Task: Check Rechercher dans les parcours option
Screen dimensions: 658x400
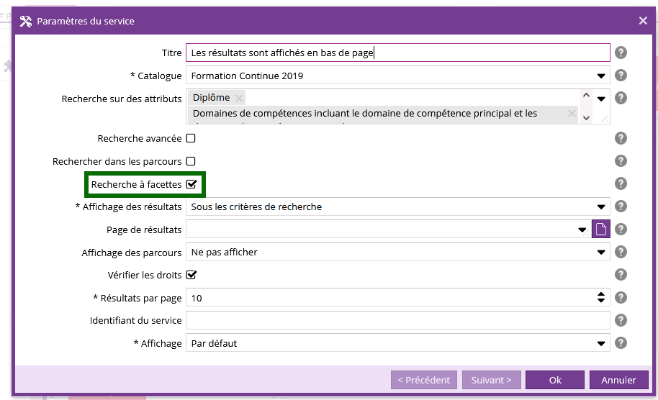Action: coord(191,161)
